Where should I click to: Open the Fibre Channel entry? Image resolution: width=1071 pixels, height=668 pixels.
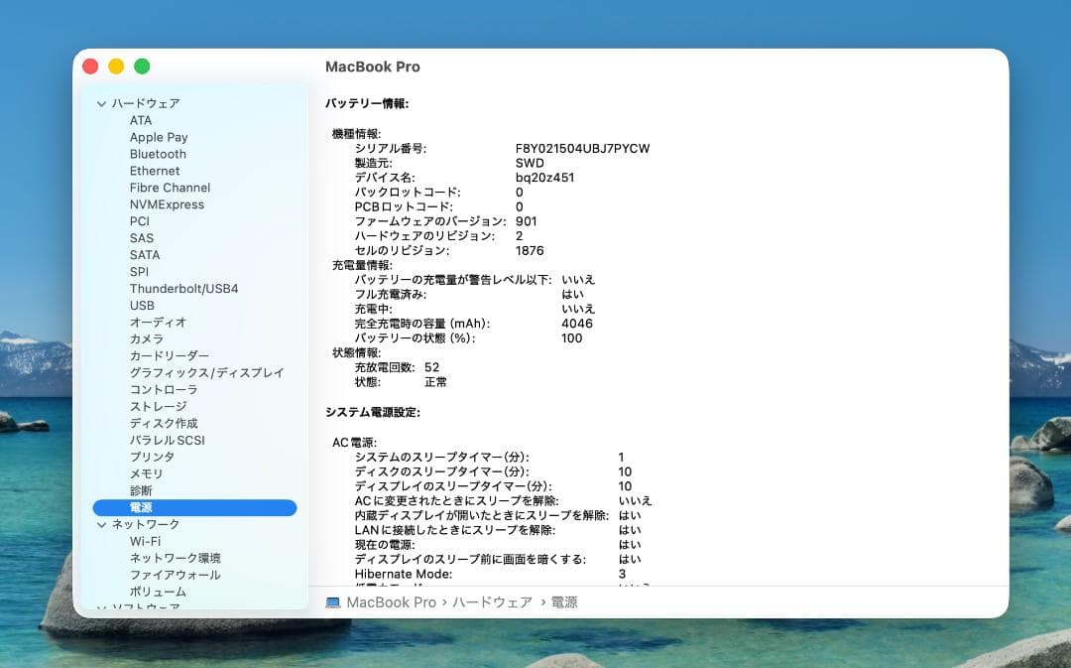pyautogui.click(x=171, y=188)
